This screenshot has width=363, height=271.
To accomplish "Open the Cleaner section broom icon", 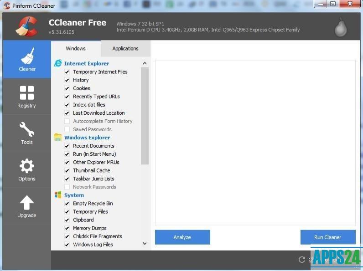I will (x=27, y=56).
